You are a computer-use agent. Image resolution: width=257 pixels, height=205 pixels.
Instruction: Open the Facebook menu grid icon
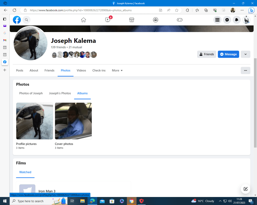tap(218, 20)
